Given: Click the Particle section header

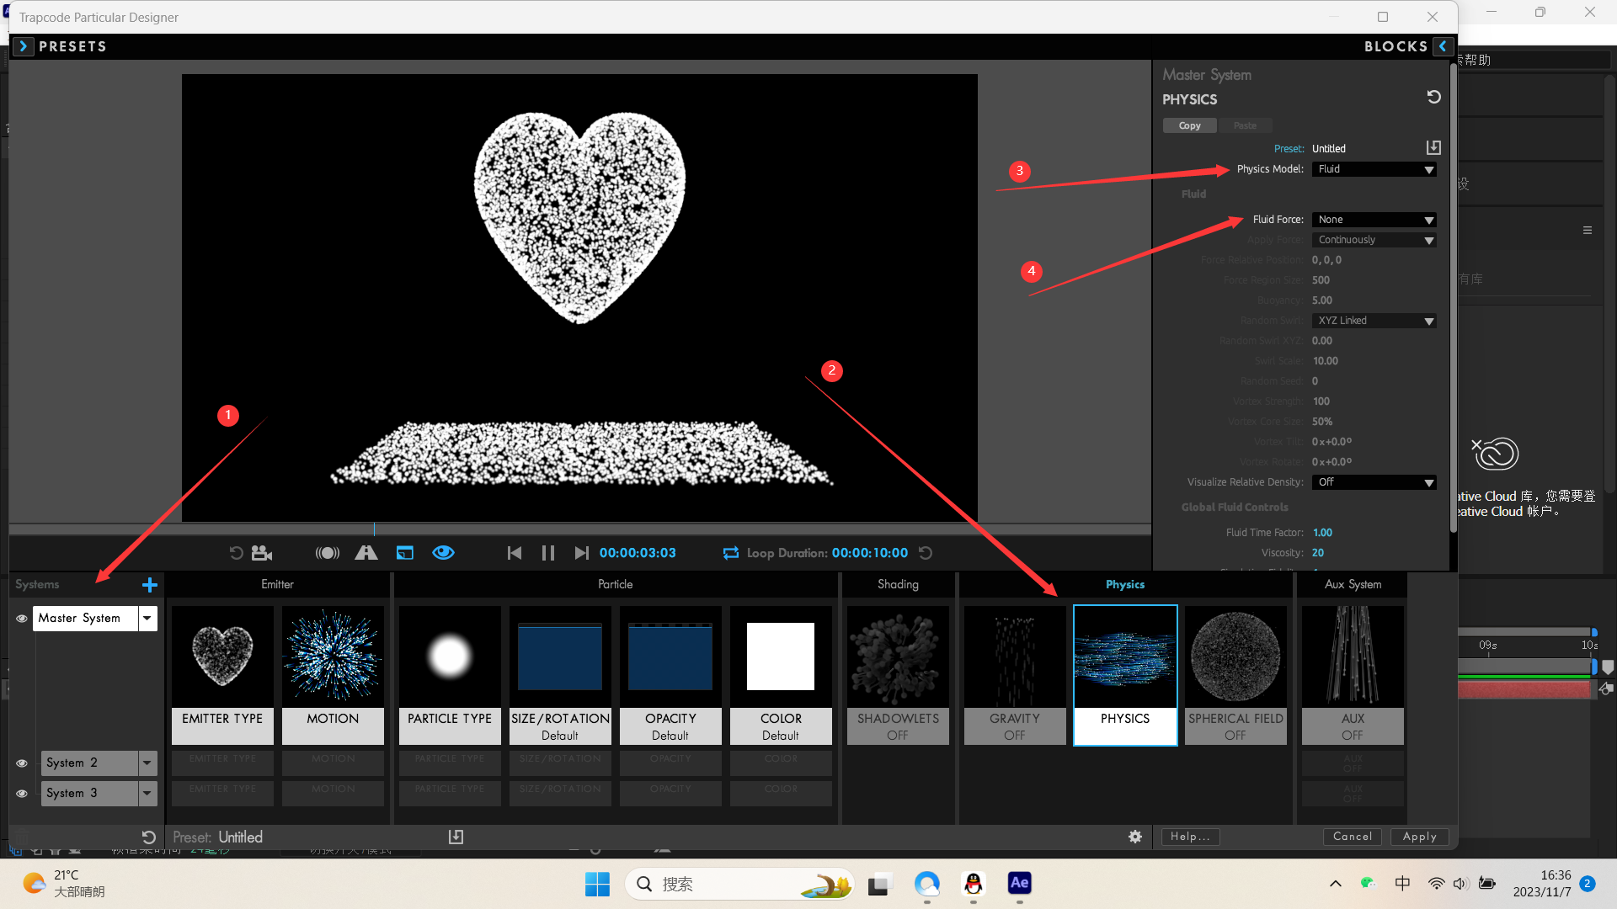Looking at the screenshot, I should 616,584.
